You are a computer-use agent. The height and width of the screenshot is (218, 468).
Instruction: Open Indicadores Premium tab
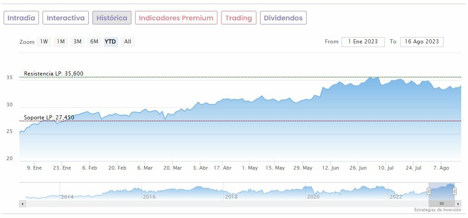pos(176,18)
